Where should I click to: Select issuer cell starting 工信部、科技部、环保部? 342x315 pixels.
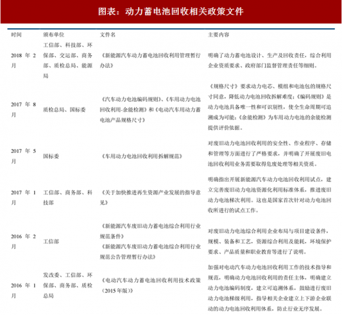68,60
